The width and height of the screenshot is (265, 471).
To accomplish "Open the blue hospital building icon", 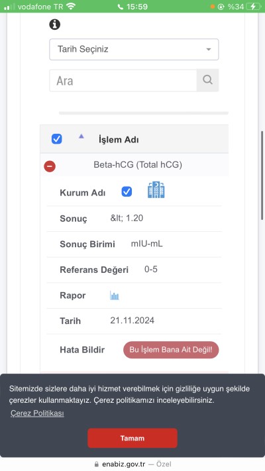I will [x=156, y=190].
